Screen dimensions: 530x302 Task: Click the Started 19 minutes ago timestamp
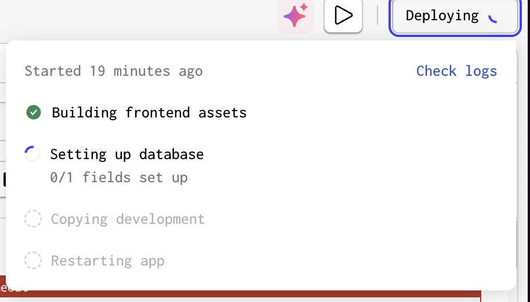pyautogui.click(x=114, y=71)
